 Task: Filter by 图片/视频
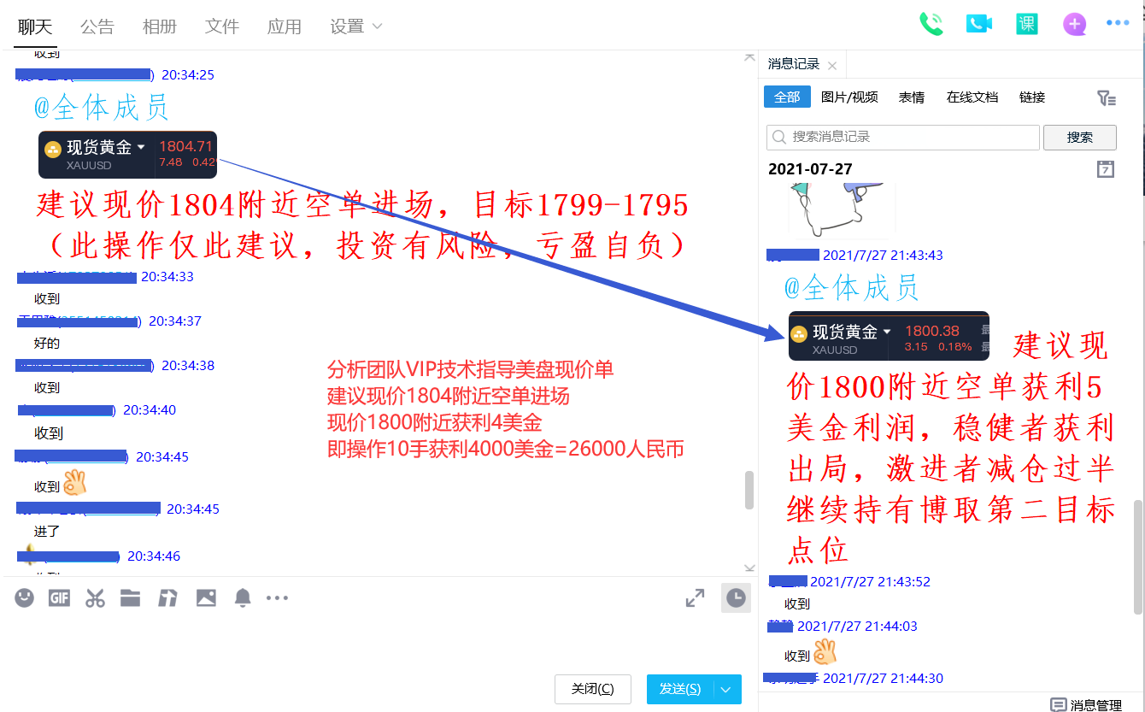click(x=849, y=97)
